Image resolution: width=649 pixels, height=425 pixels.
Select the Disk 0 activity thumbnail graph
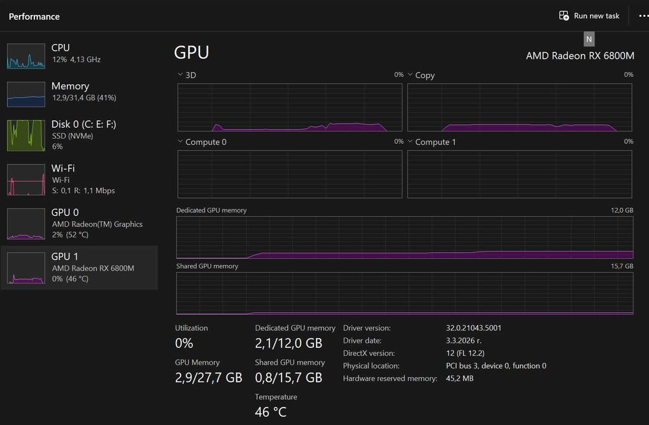(26, 135)
